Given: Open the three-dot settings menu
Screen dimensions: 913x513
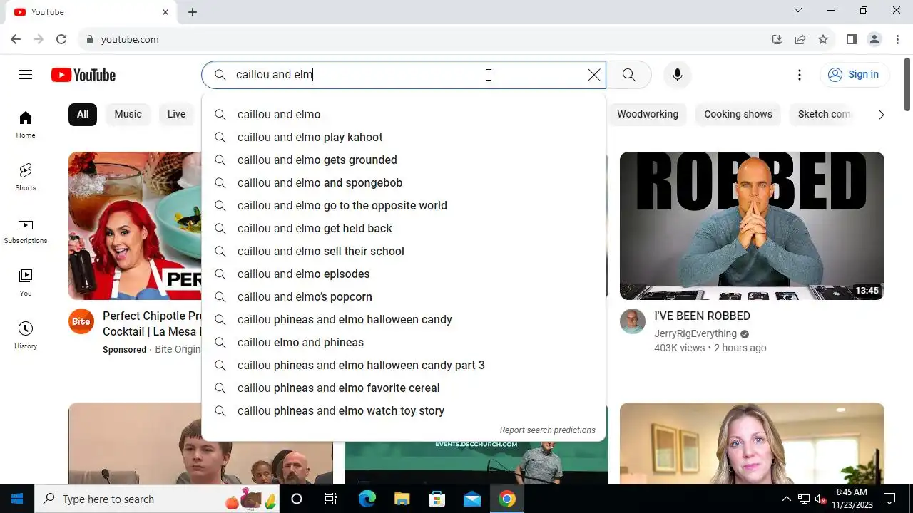Looking at the screenshot, I should pos(800,75).
